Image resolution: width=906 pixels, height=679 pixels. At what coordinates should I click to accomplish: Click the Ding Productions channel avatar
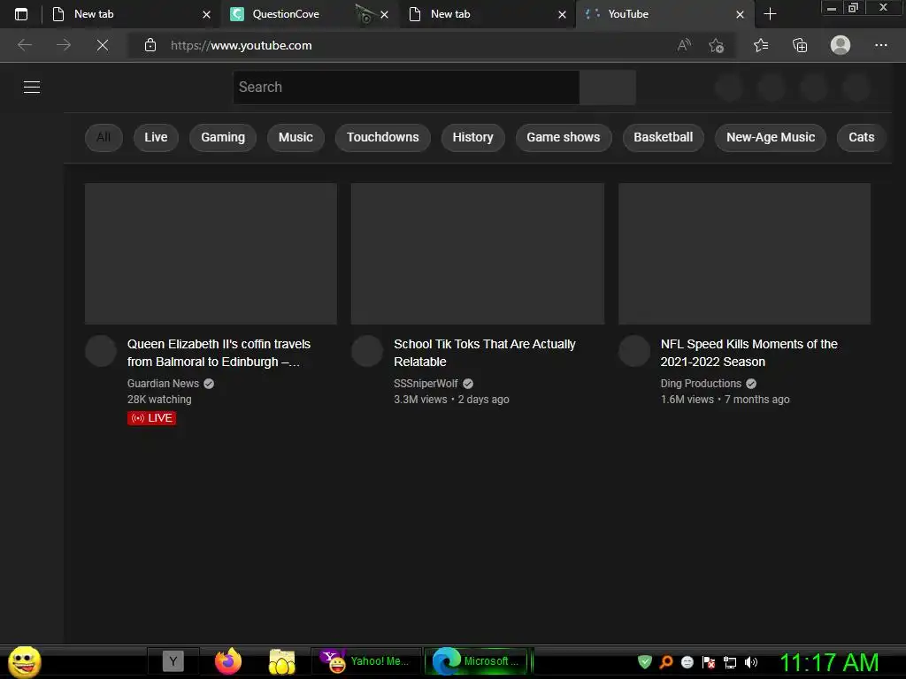tap(634, 351)
